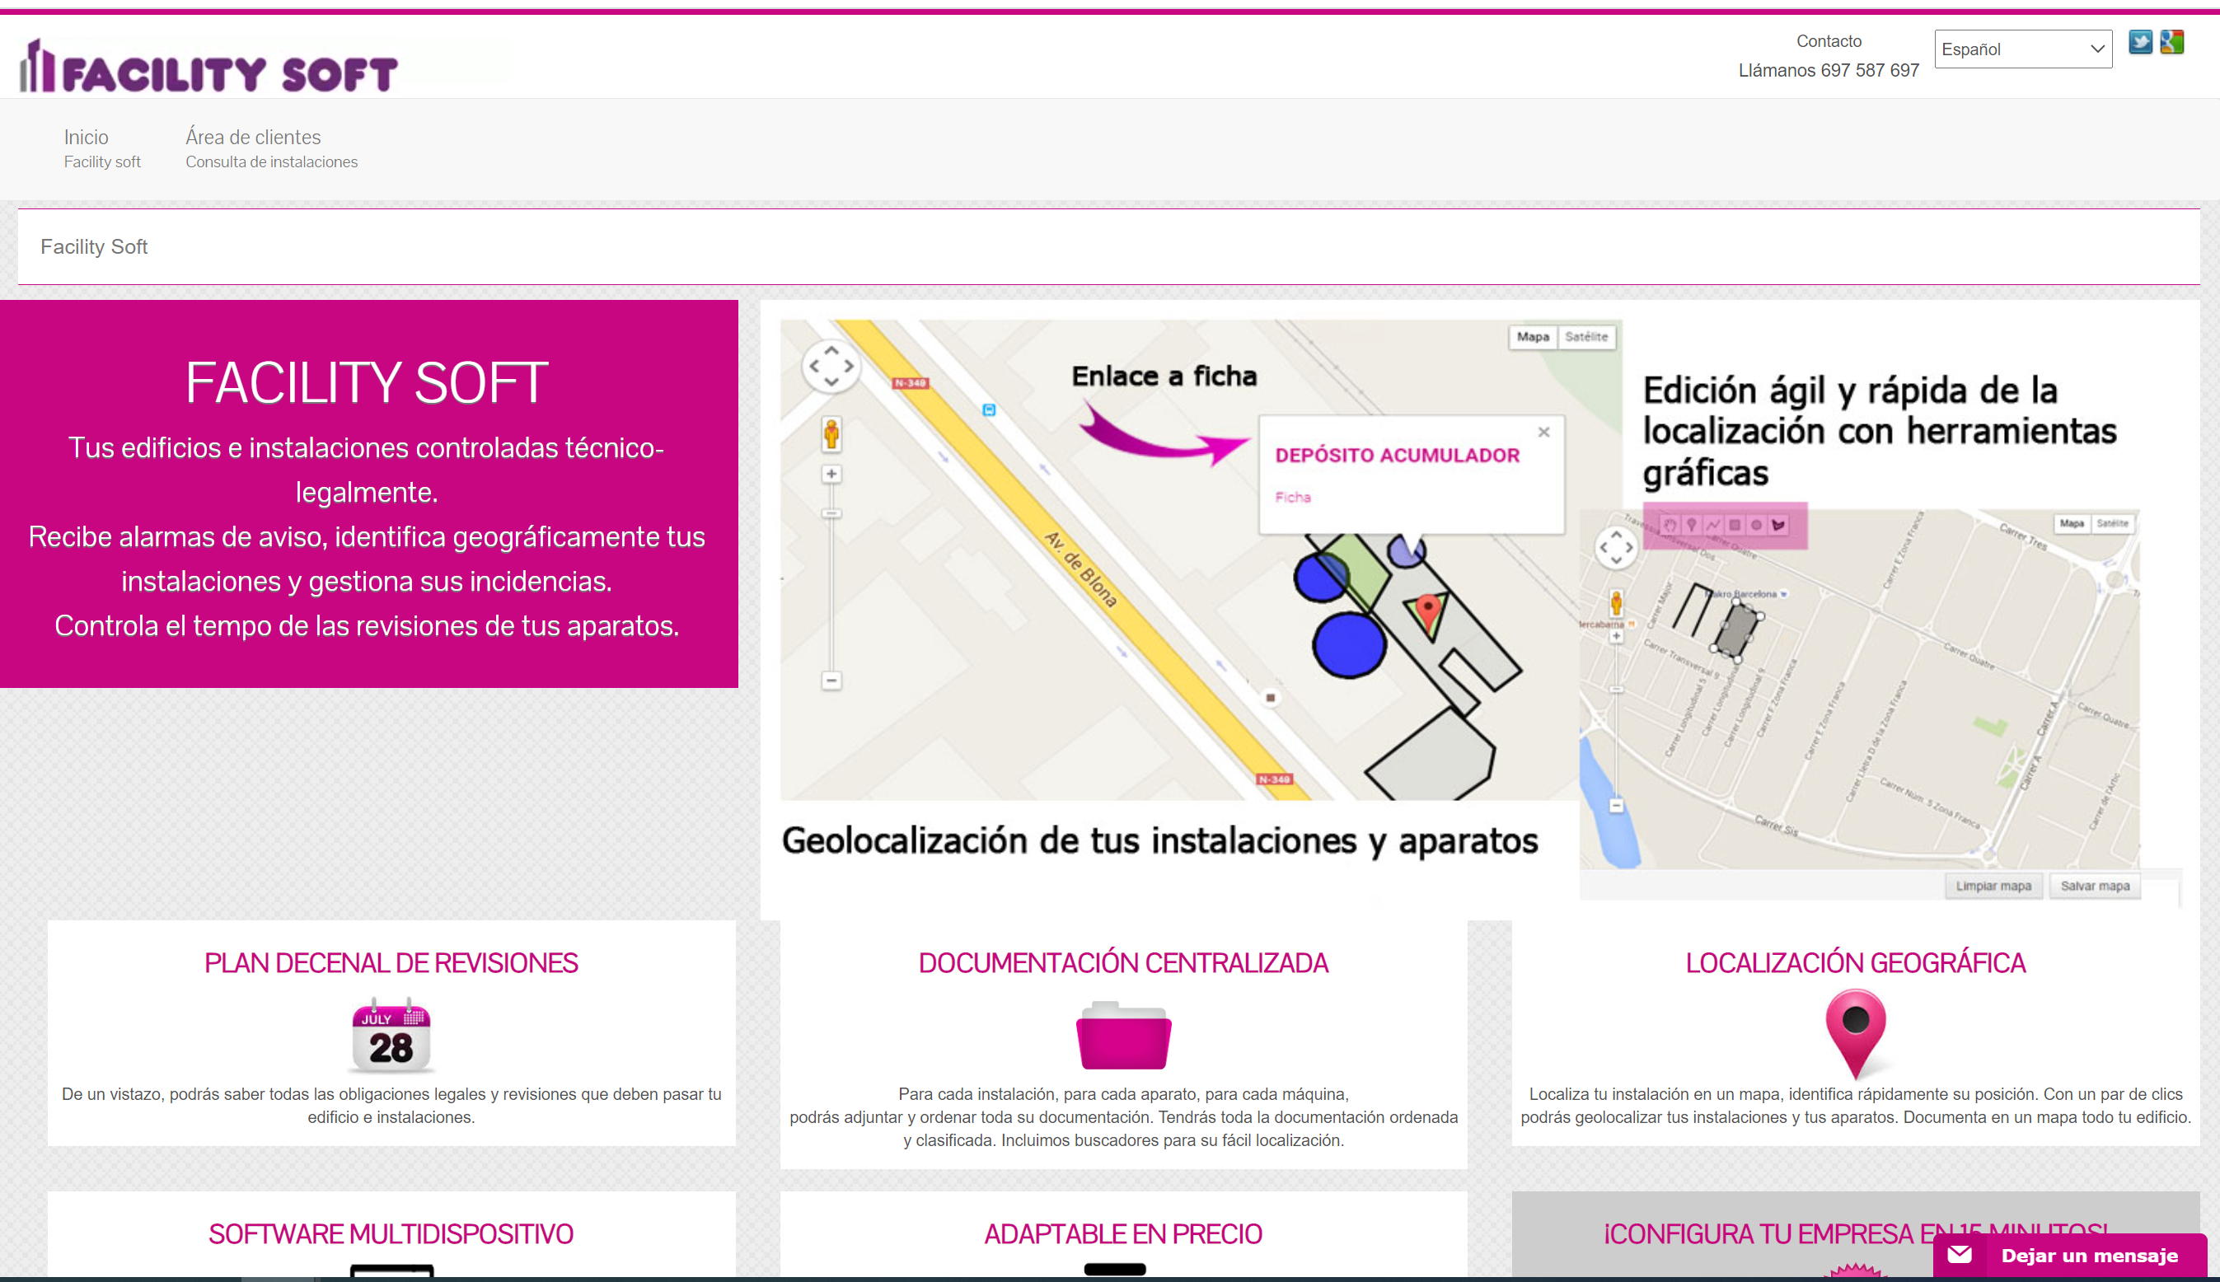
Task: Open the Contacto link
Action: tap(1828, 41)
